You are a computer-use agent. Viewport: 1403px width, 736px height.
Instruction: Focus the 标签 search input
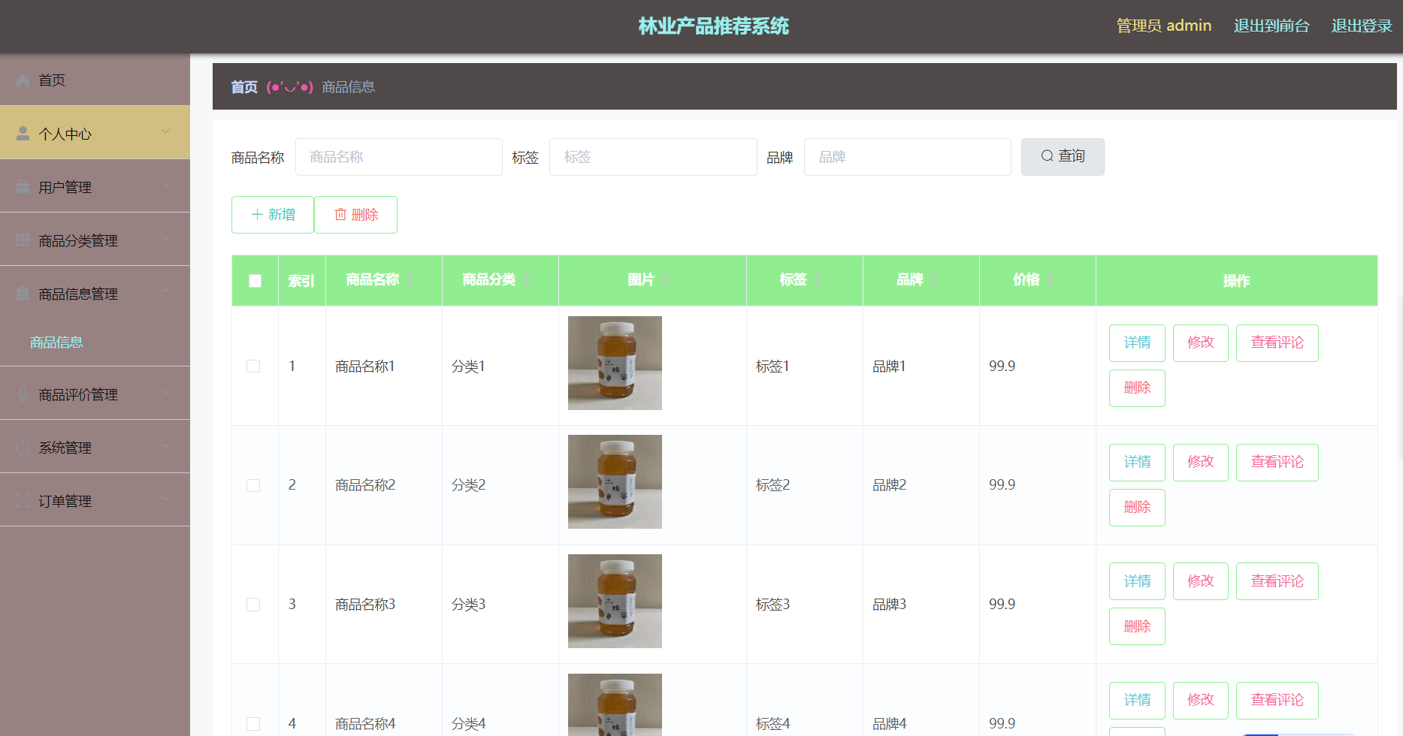pyautogui.click(x=653, y=157)
